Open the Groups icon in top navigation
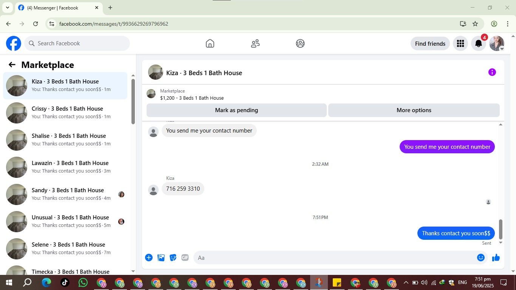Image resolution: width=516 pixels, height=290 pixels. [x=300, y=43]
